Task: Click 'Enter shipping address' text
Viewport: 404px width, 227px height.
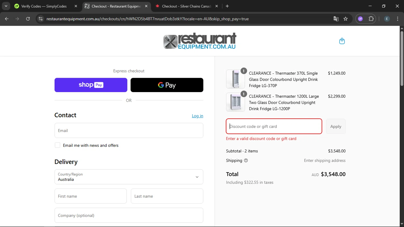Action: 325,160
